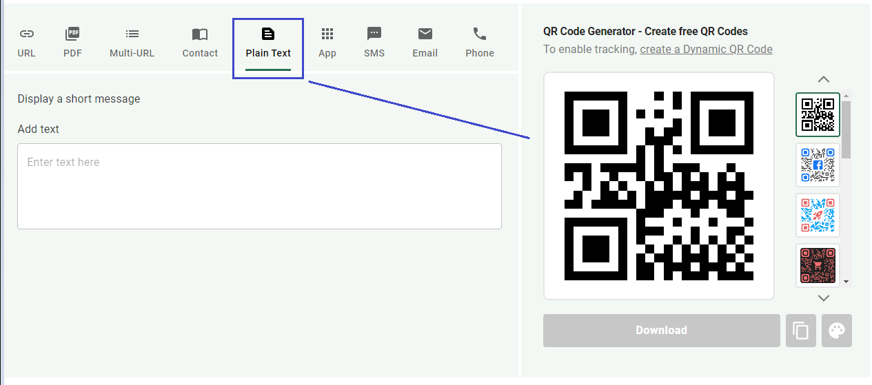Click the Download button
Viewport: 872px width, 385px height.
(661, 331)
